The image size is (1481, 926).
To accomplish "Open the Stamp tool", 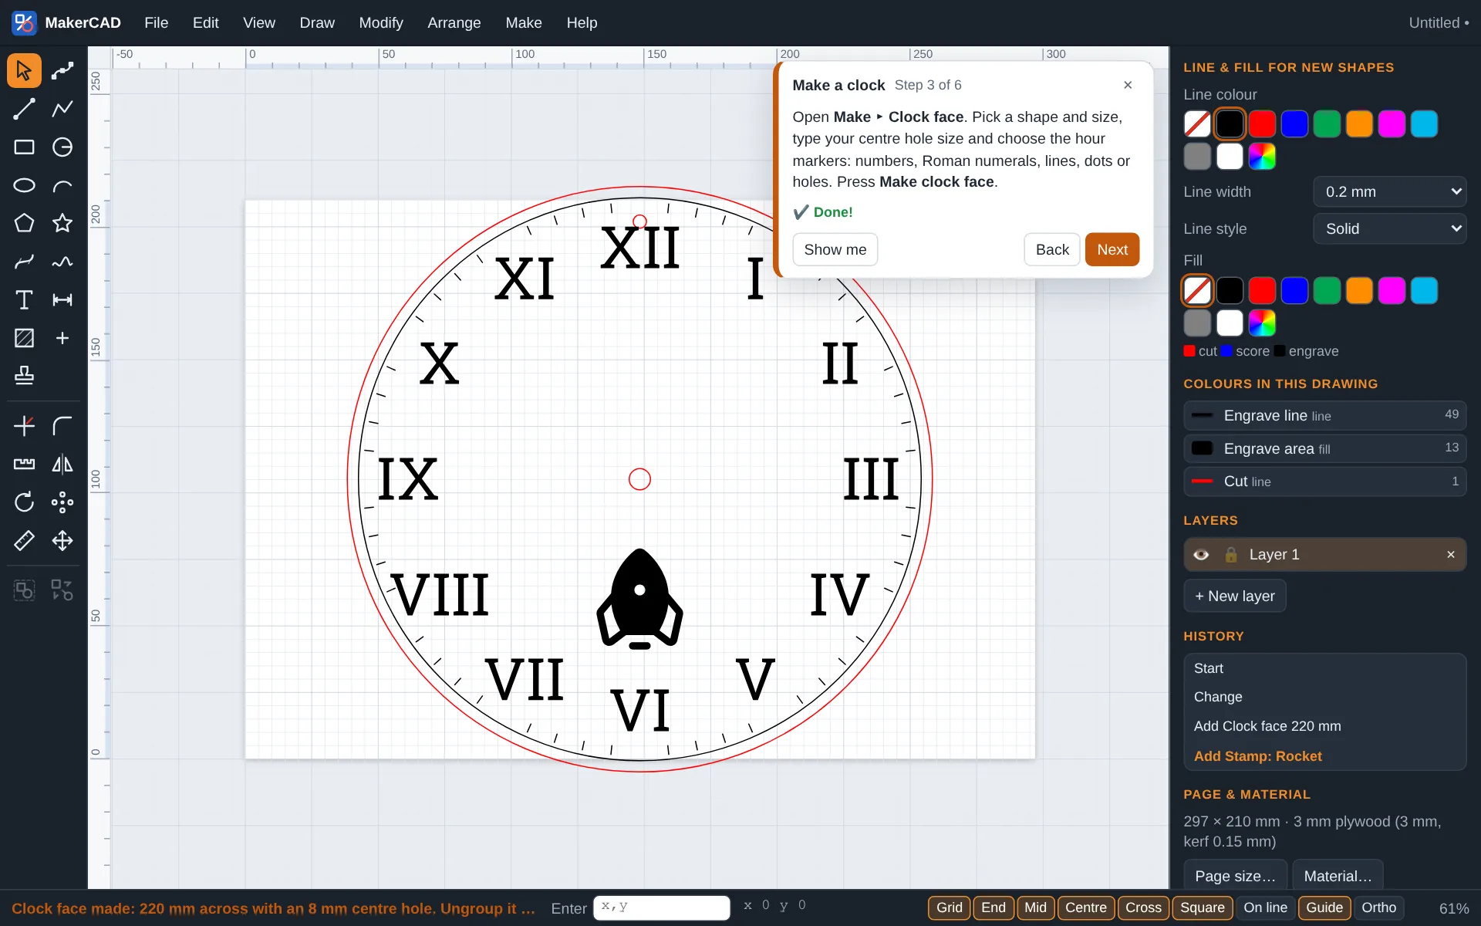I will coord(24,376).
